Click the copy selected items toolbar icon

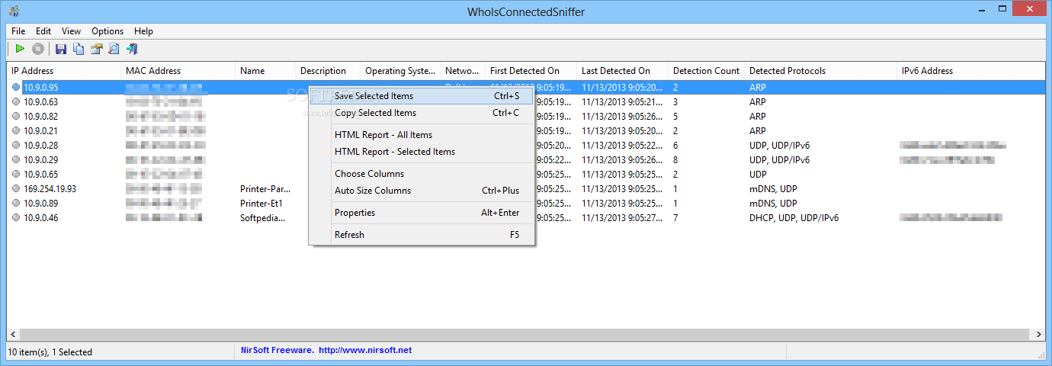[x=79, y=50]
